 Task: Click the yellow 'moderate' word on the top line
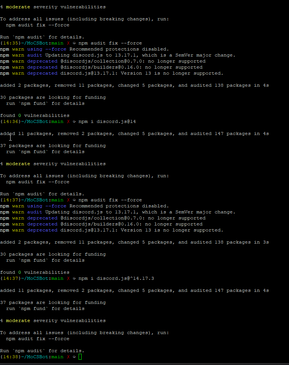click(x=18, y=7)
